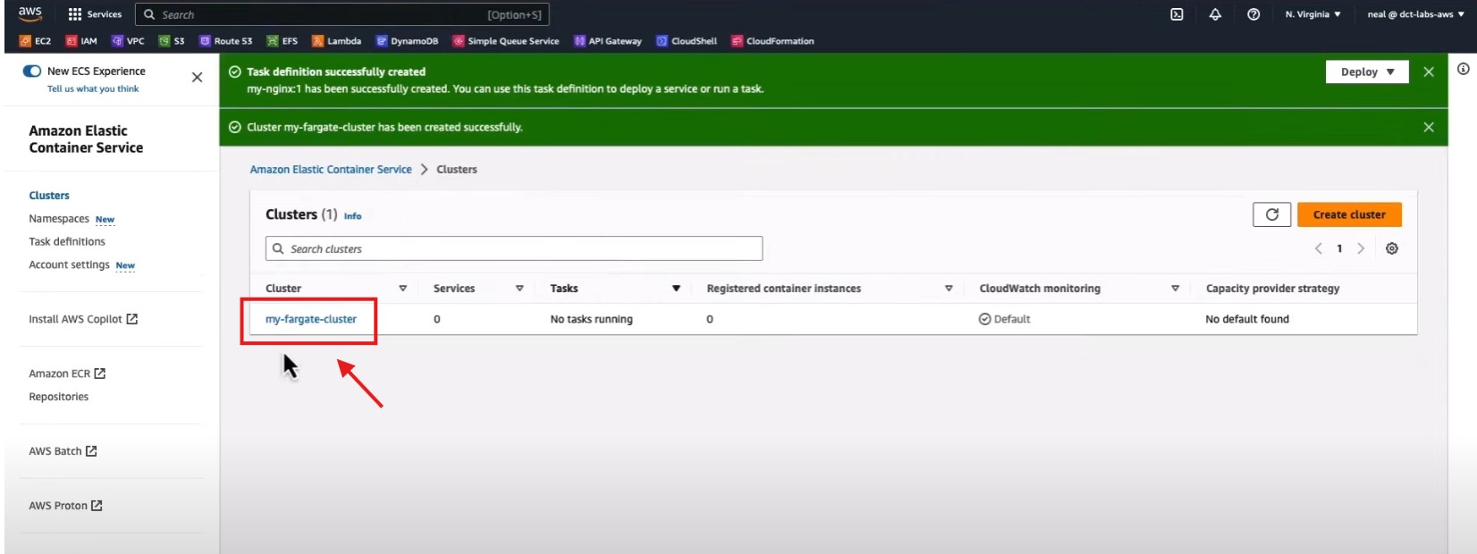Open the notifications bell icon
This screenshot has height=554, width=1477.
click(1215, 14)
